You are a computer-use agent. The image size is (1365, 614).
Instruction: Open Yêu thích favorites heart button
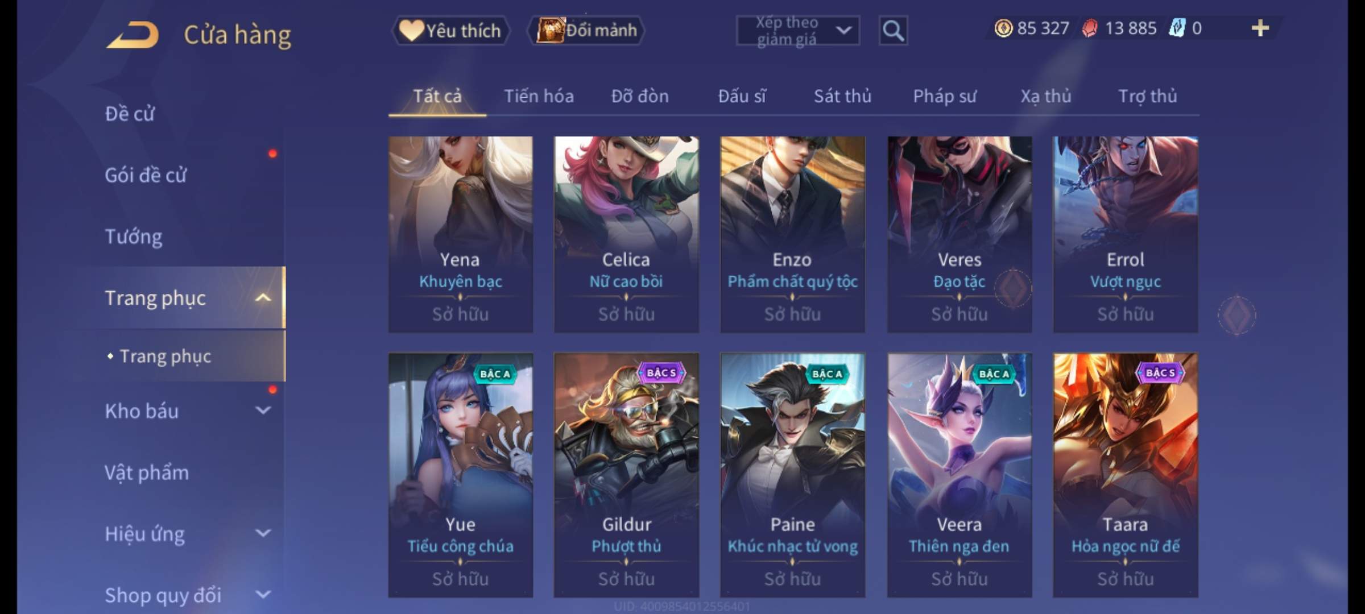click(450, 31)
